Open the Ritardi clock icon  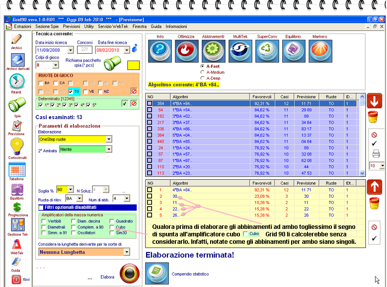point(17,81)
